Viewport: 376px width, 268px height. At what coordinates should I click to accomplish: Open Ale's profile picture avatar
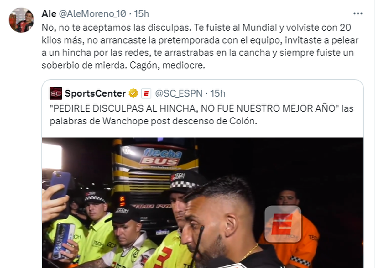[21, 20]
